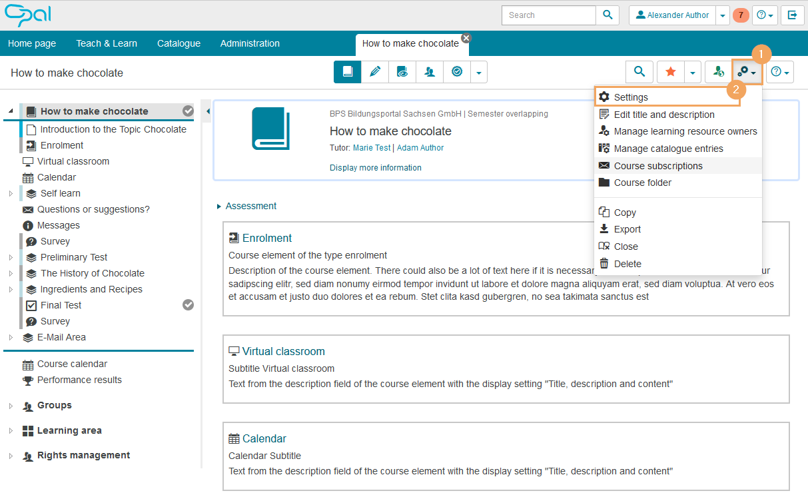
Task: Select Course subscriptions from menu
Action: click(x=657, y=166)
